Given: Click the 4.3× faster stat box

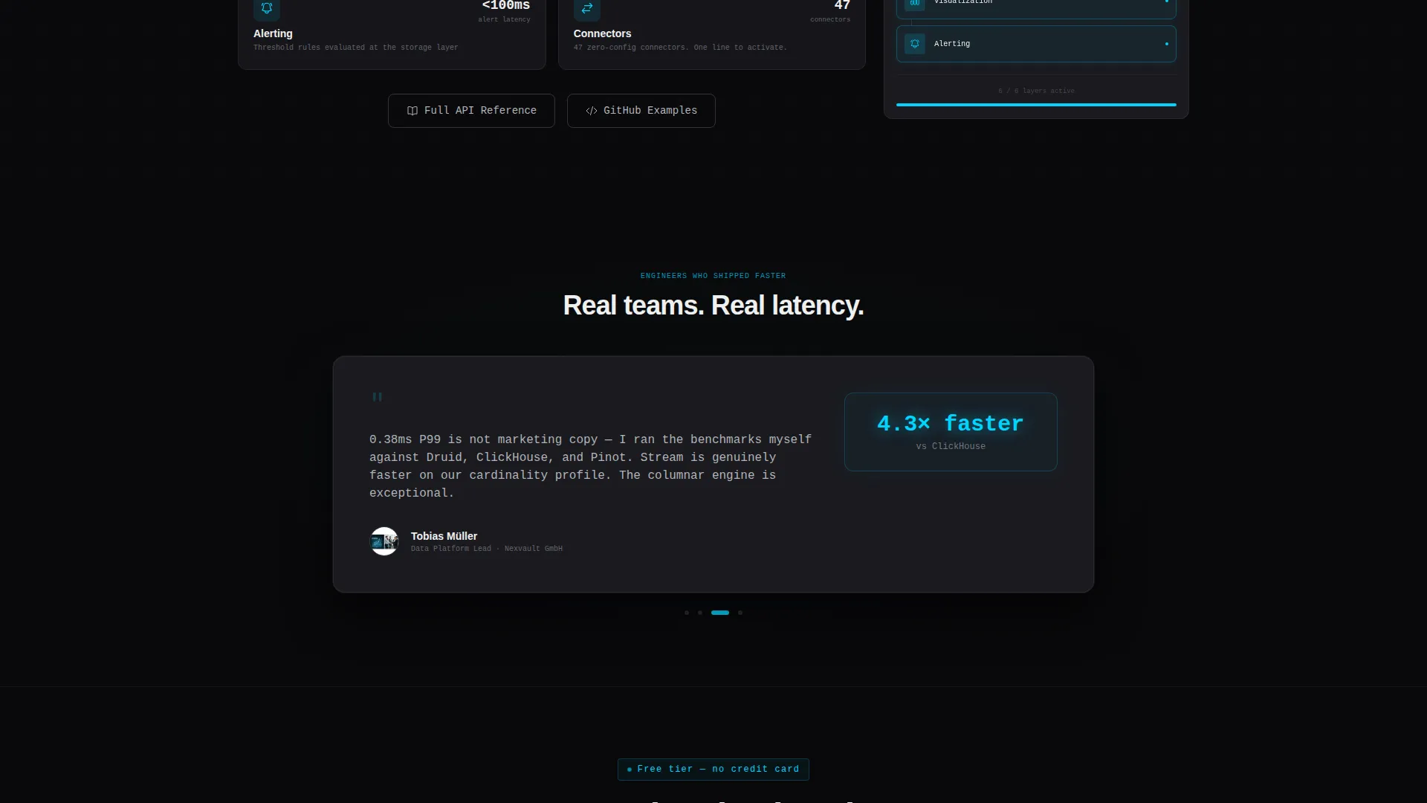Looking at the screenshot, I should coord(951,432).
